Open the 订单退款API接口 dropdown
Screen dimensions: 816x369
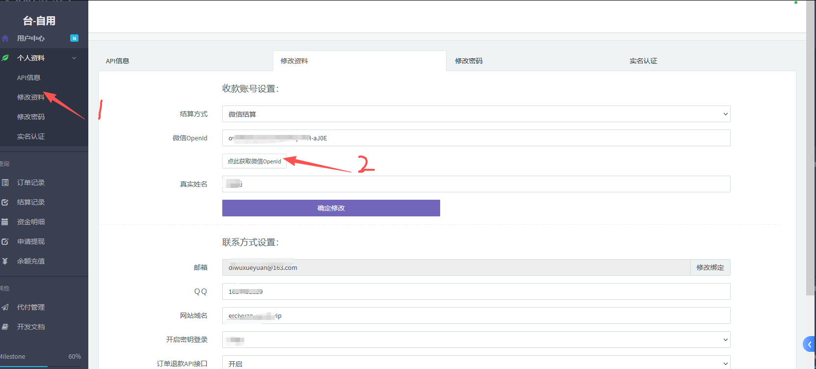point(476,363)
